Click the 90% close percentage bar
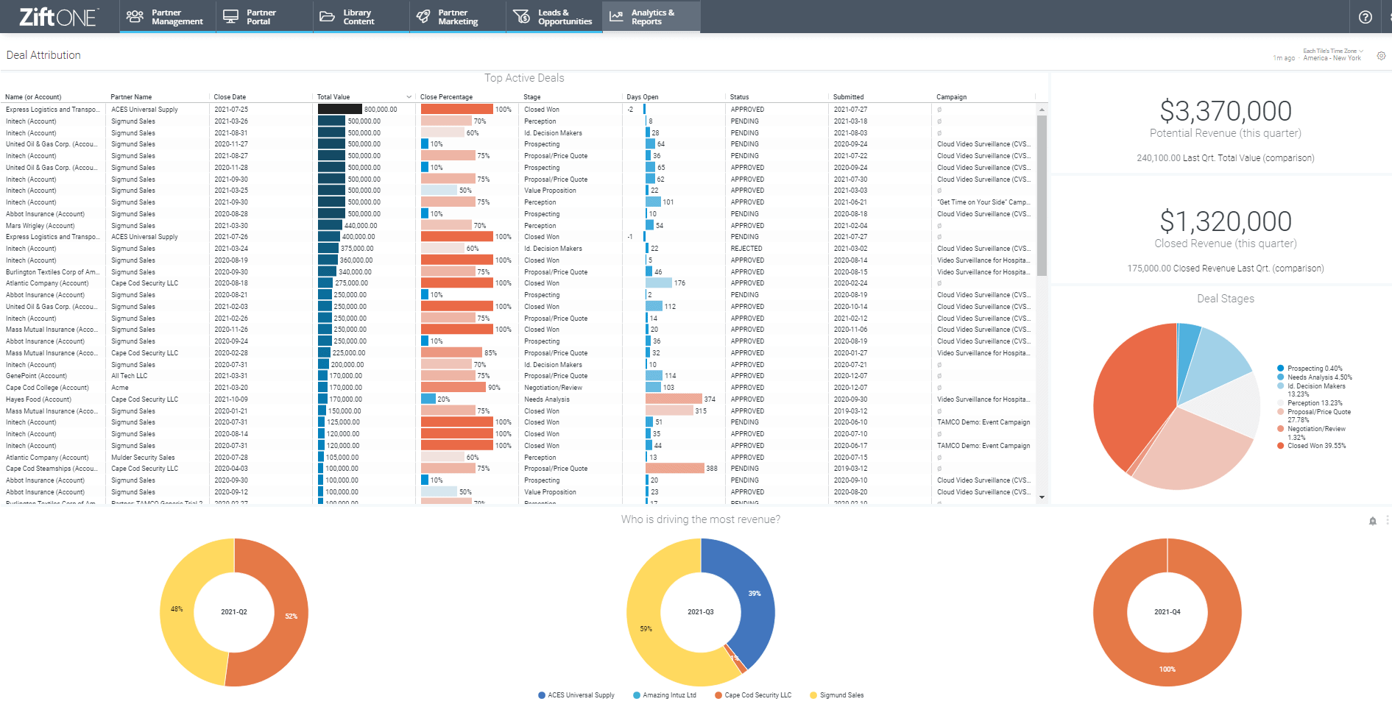Screen dimensions: 1392x707 (x=453, y=388)
